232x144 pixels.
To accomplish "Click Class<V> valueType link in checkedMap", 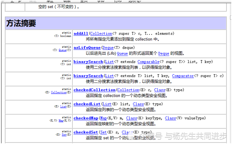I will point(170,118).
